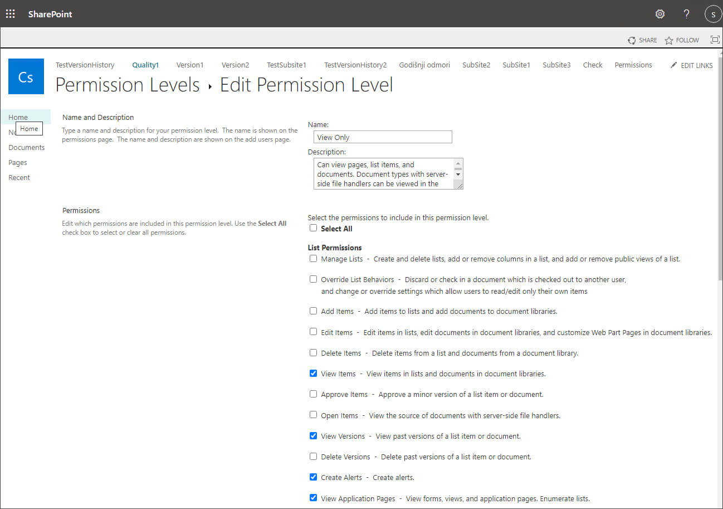Open Documents in the left navigation
Viewport: 723px width, 509px height.
(26, 148)
